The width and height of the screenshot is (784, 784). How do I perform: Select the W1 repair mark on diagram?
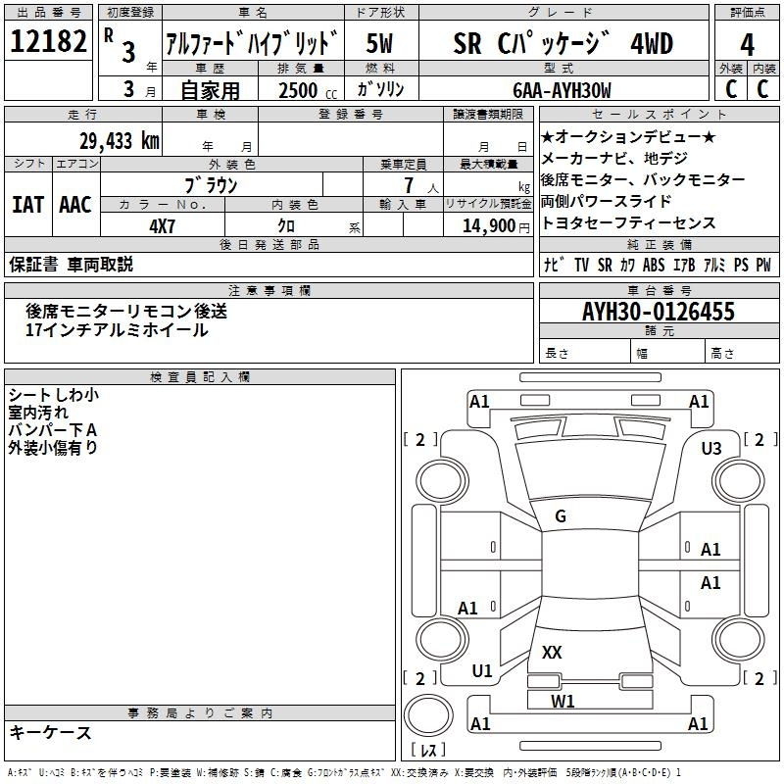click(x=563, y=701)
